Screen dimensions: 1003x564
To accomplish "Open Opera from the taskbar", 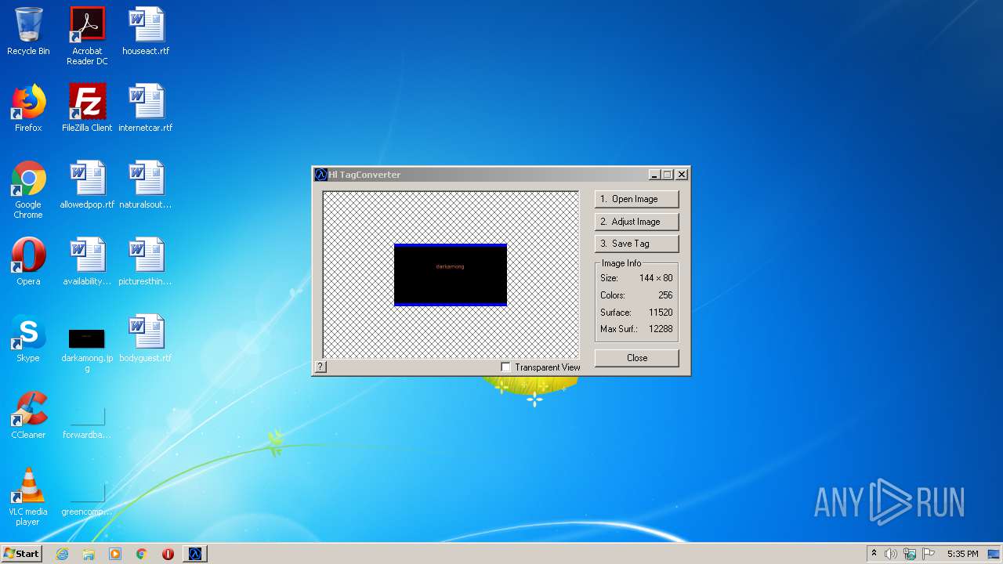I will [x=168, y=554].
